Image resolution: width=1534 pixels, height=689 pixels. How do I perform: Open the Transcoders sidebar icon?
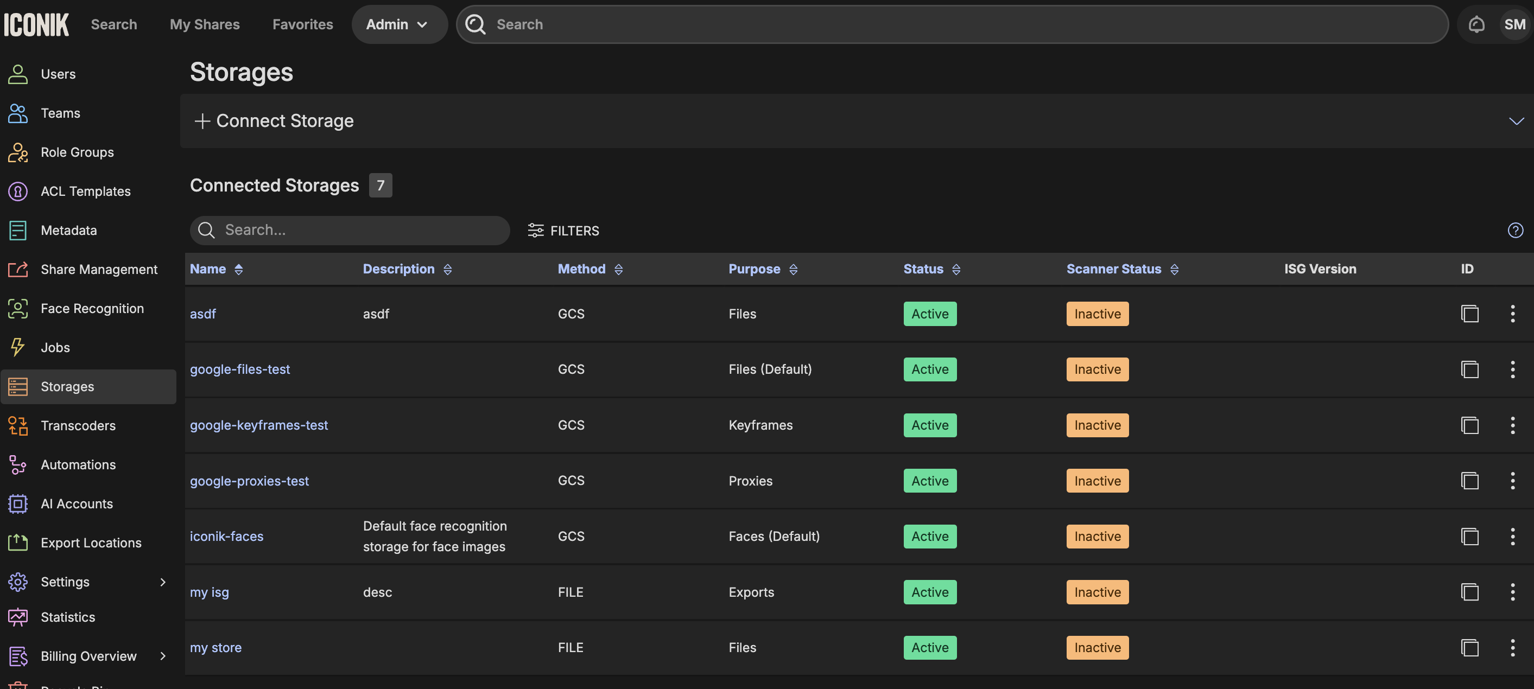[18, 425]
